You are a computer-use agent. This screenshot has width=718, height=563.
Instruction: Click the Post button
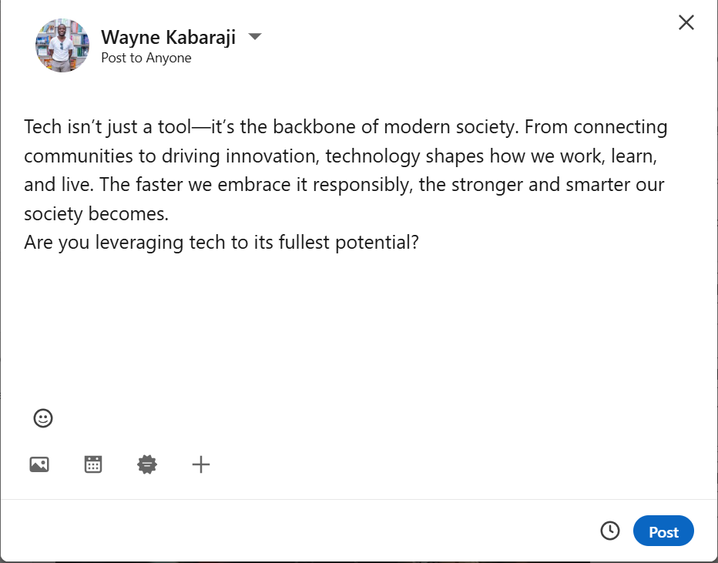pyautogui.click(x=663, y=531)
